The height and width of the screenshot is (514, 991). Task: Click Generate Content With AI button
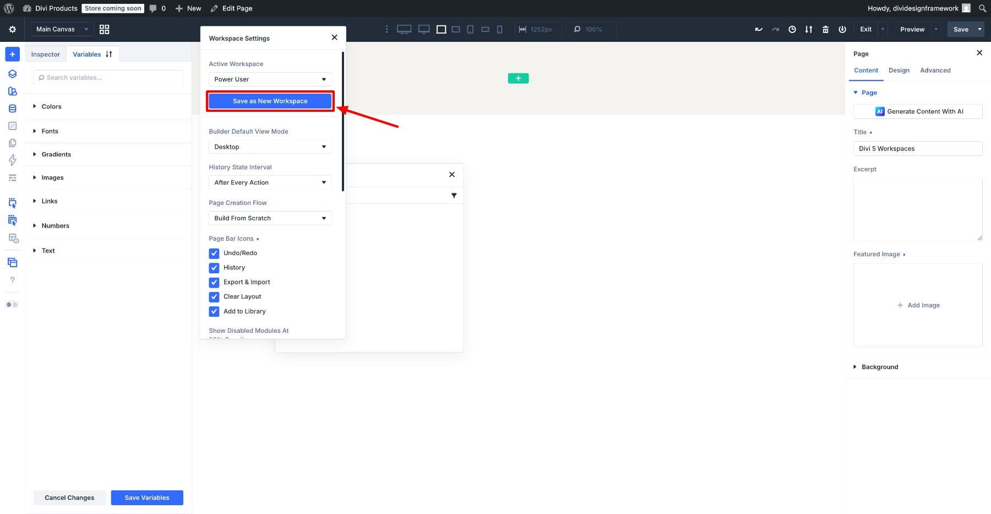coord(918,111)
